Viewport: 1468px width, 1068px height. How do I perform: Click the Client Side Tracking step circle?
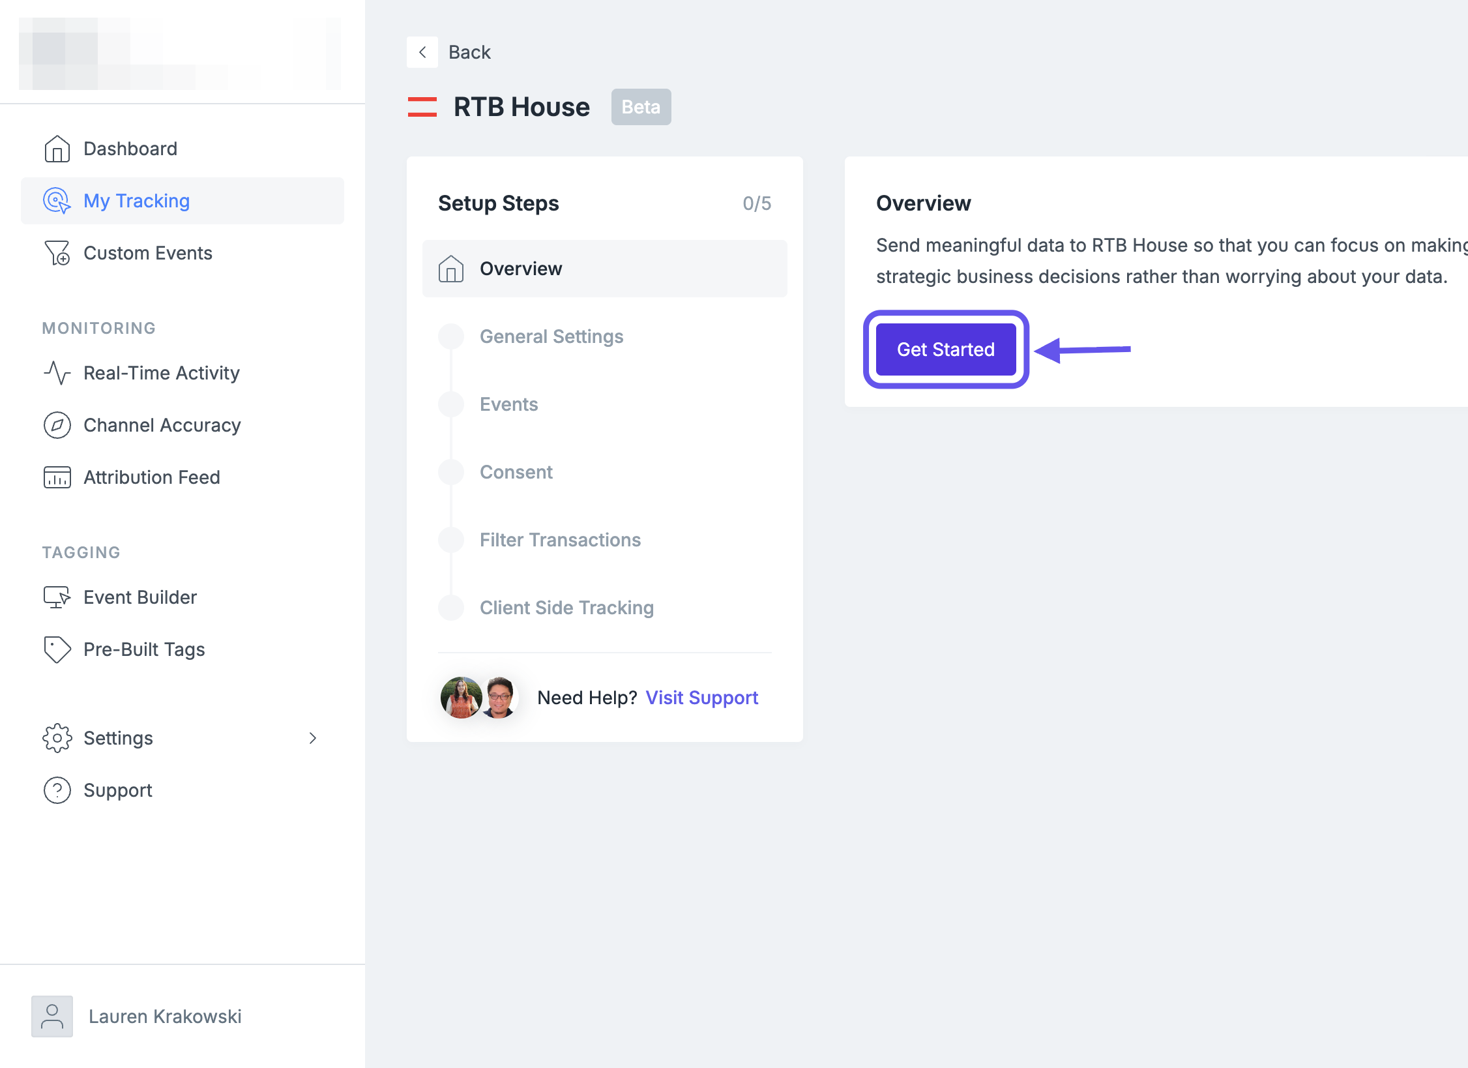click(x=451, y=608)
